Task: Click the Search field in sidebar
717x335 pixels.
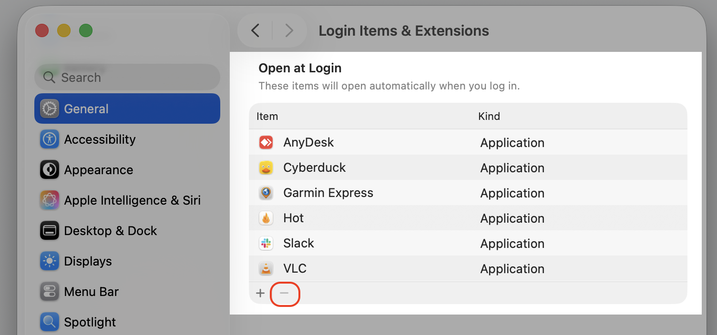Action: pyautogui.click(x=127, y=77)
